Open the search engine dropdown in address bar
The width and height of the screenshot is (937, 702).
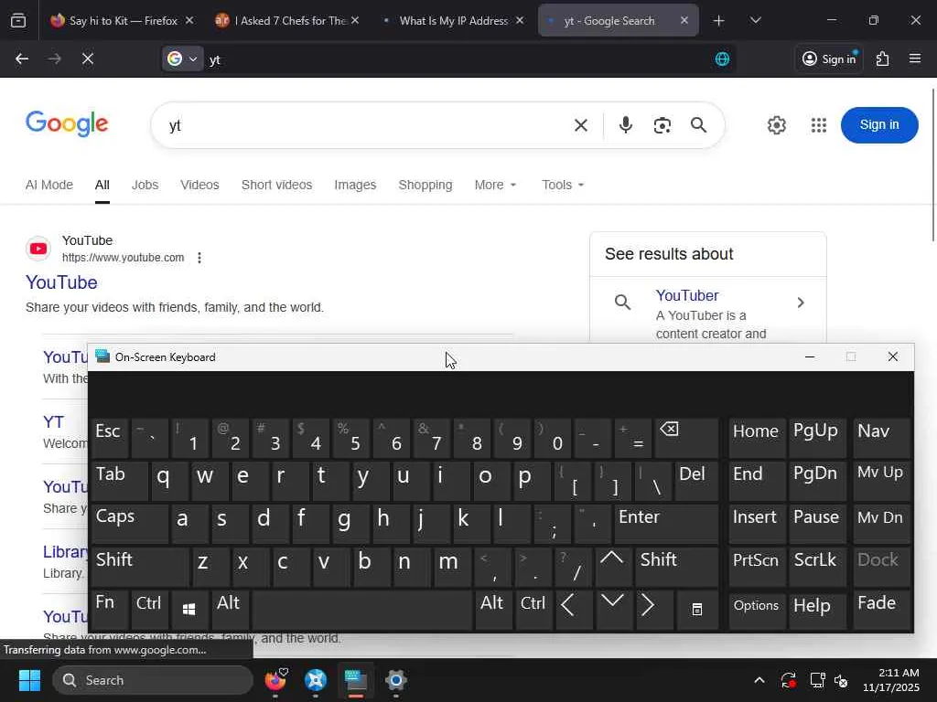click(x=183, y=58)
